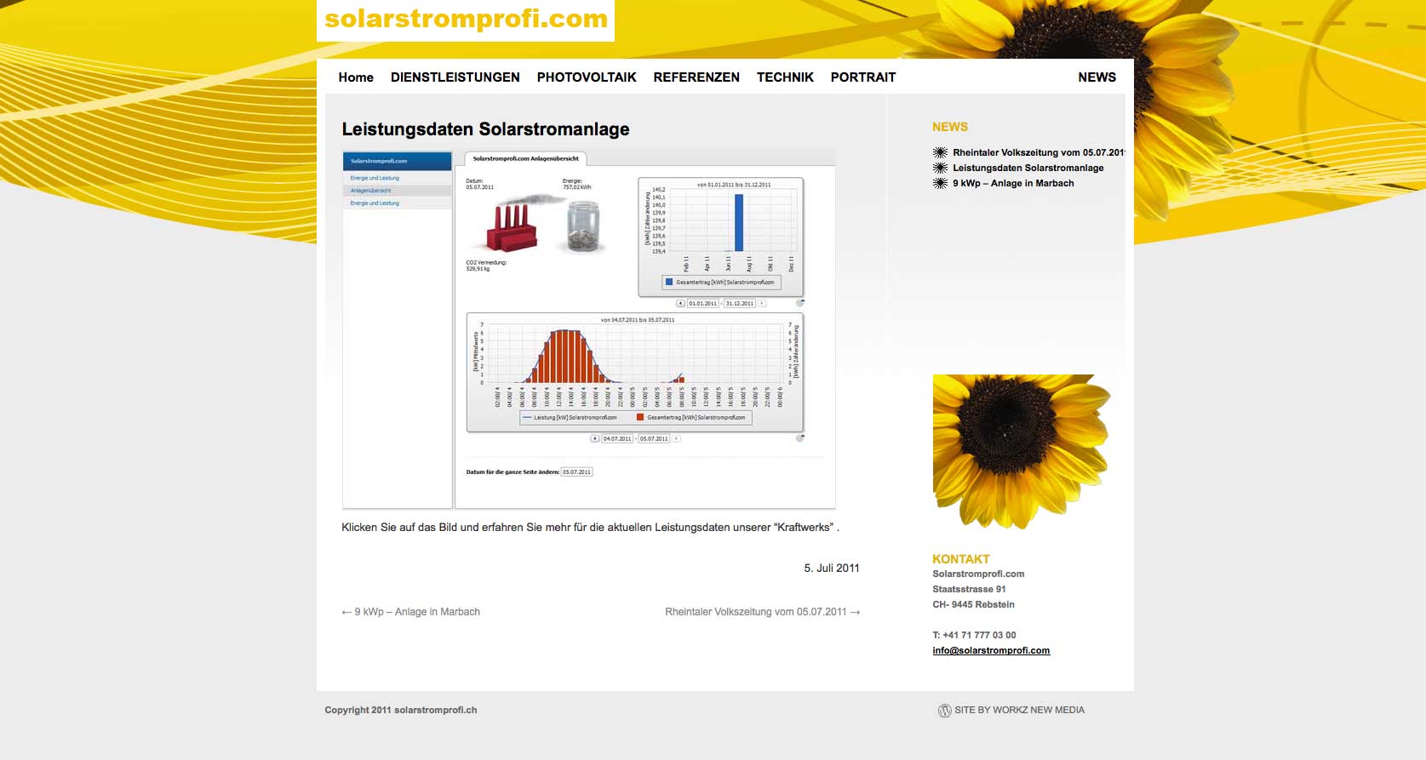Click the CH- 9445 Rebstein address line
Screen dimensions: 1426x760
tap(973, 604)
